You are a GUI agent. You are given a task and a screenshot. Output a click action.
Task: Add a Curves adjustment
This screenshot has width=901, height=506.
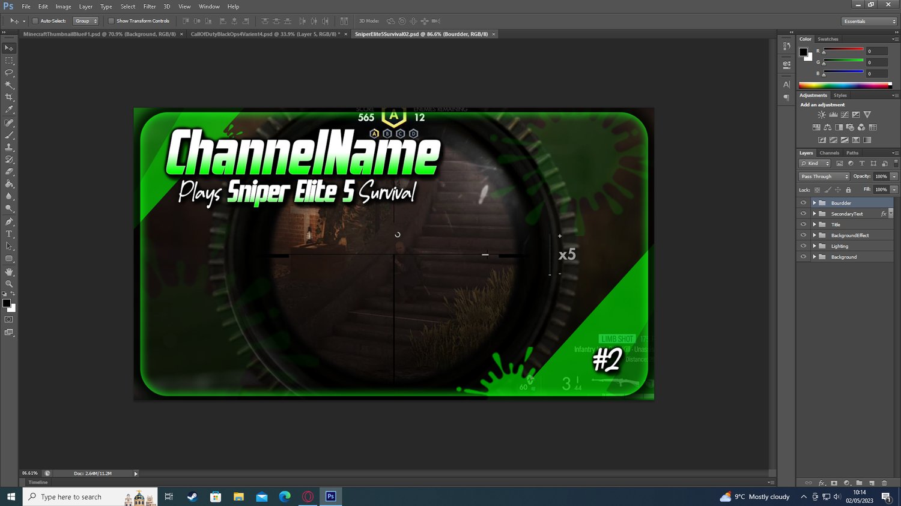pyautogui.click(x=845, y=115)
